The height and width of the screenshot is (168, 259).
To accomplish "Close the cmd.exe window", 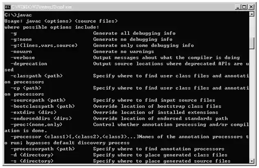I will pyautogui.click(x=252, y=7).
